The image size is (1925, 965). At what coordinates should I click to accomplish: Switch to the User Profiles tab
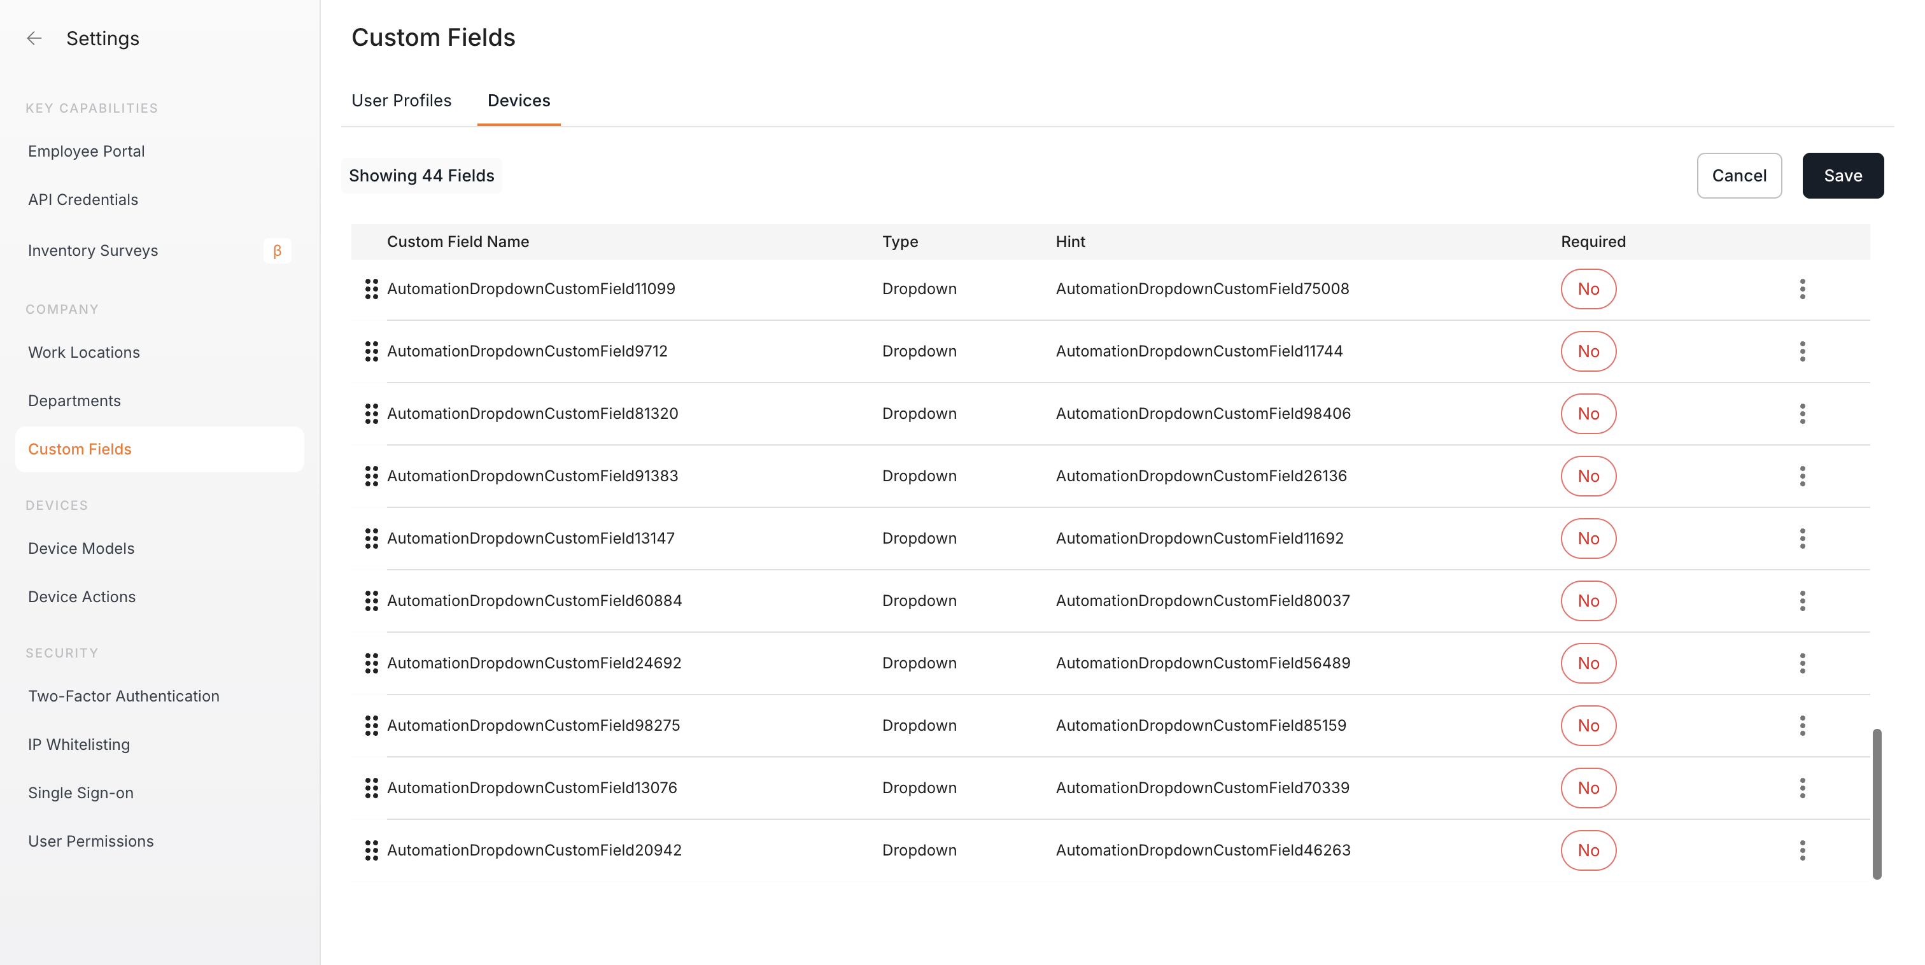click(401, 101)
